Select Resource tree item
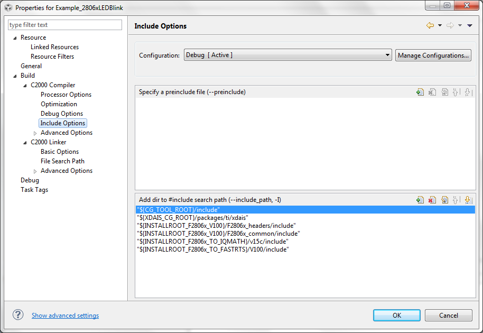The image size is (483, 333). tap(33, 38)
